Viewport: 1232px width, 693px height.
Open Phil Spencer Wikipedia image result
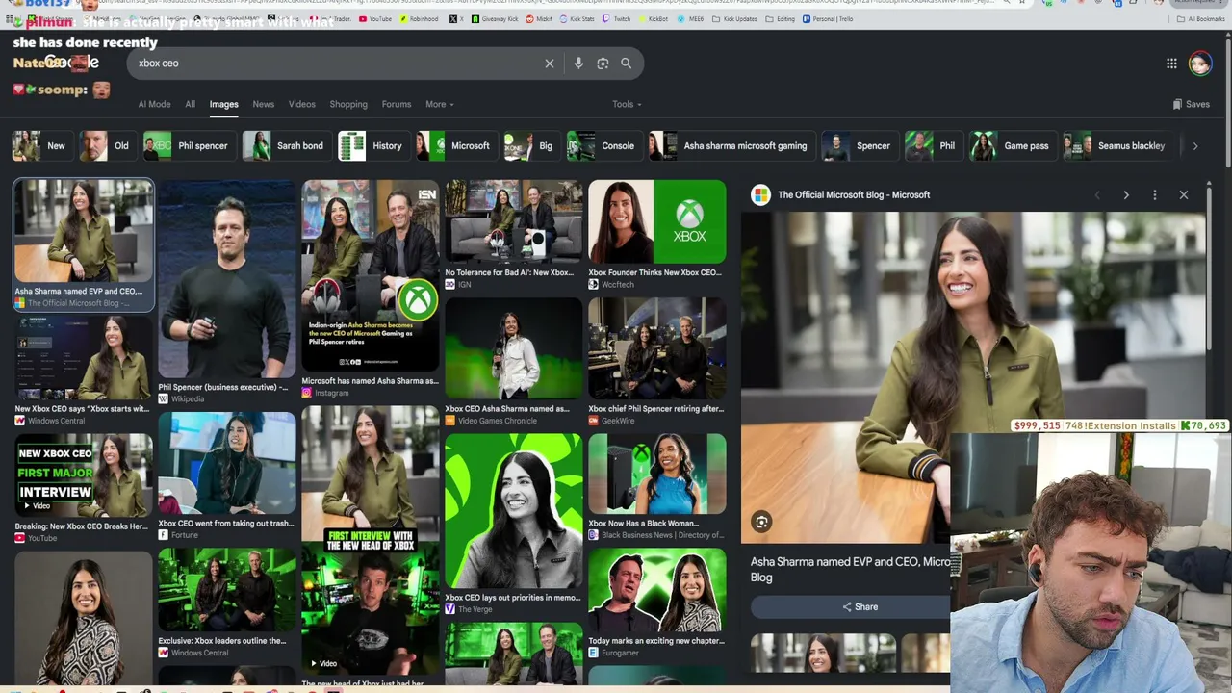227,279
